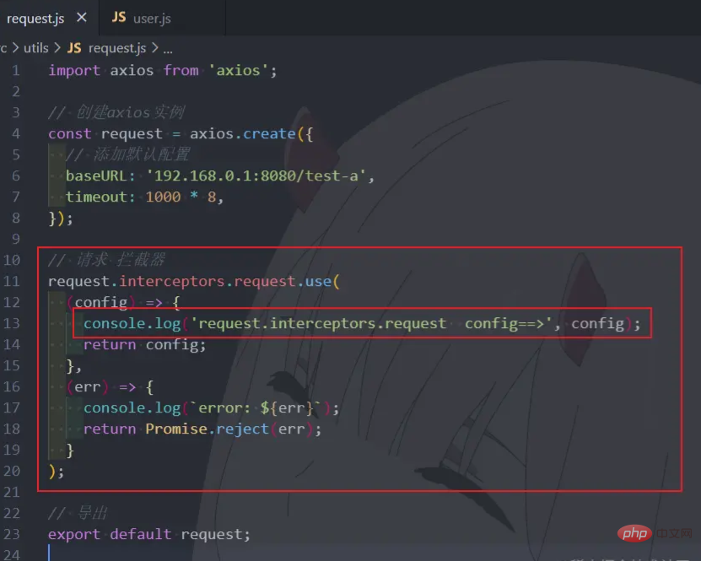Click the `error: ${err}` template string

pyautogui.click(x=256, y=407)
